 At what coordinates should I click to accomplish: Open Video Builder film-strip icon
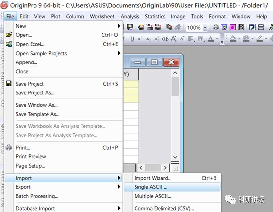(x=241, y=27)
